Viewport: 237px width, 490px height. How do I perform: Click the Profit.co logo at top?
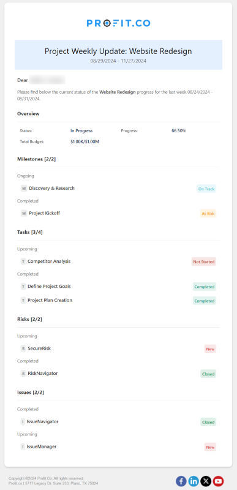[118, 23]
